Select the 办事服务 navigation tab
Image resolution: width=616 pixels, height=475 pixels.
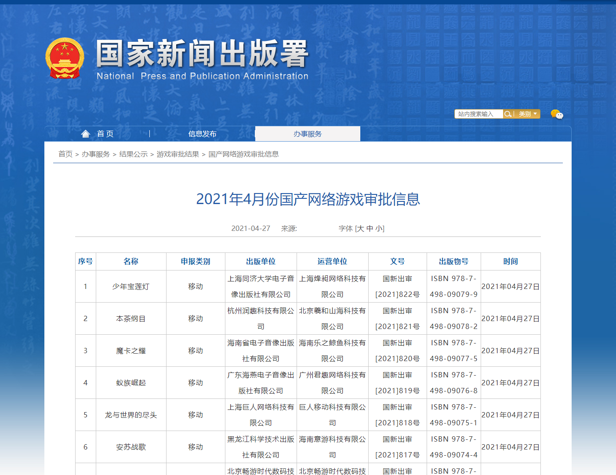coord(308,134)
